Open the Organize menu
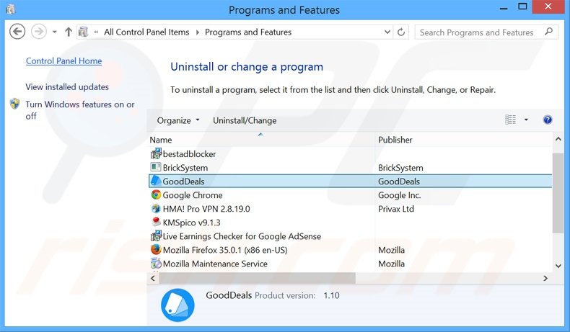 pos(178,120)
